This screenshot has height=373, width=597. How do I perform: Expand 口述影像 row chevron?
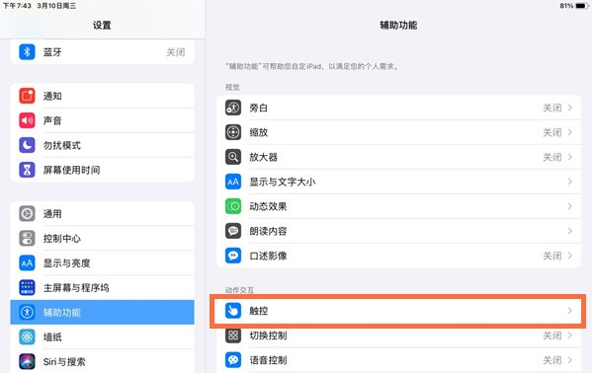coord(570,256)
